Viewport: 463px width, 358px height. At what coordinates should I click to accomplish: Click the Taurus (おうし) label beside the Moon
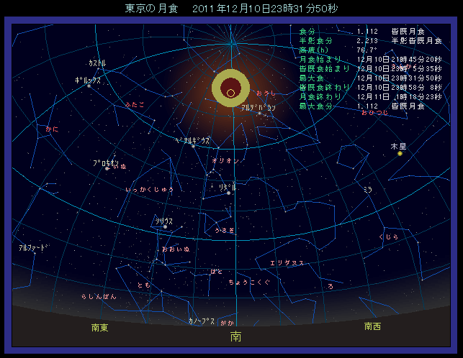tap(266, 93)
